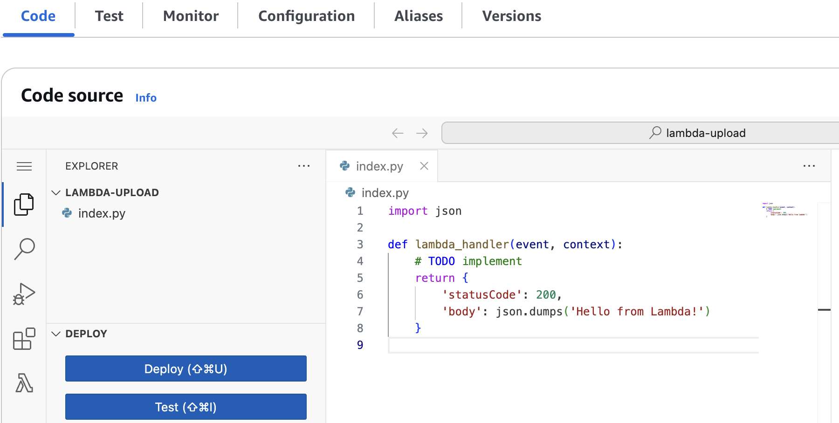The height and width of the screenshot is (423, 839).
Task: Go to the Aliases tab
Action: click(x=419, y=16)
